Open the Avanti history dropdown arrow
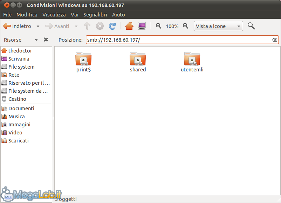Screen dimensions: 281x203 (x=76, y=26)
